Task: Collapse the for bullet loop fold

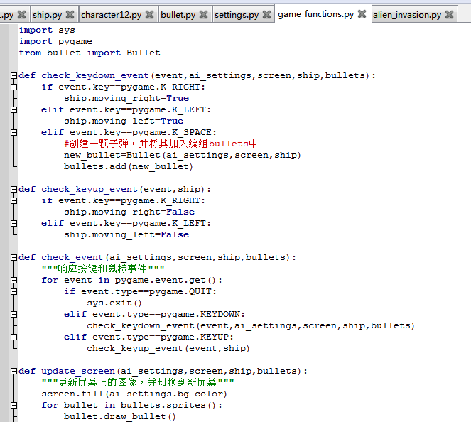Action: point(13,406)
